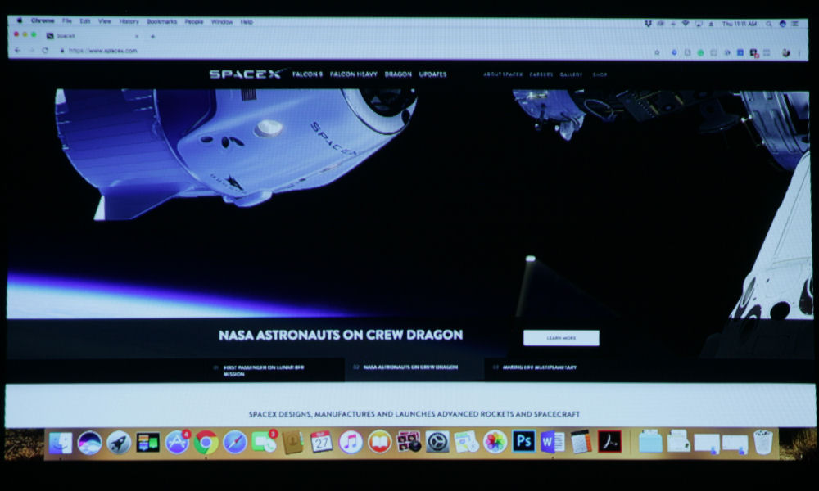Open the Trash in the dock
819x491 pixels.
[x=763, y=442]
